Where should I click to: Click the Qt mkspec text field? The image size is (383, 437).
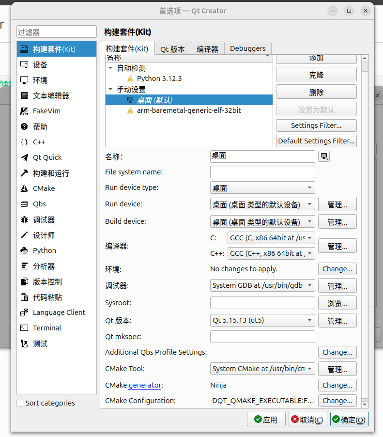coord(262,337)
